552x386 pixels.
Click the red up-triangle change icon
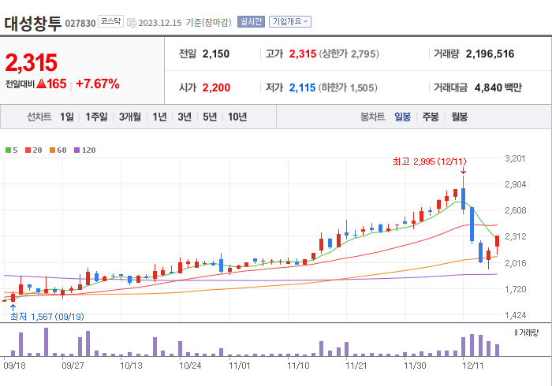point(41,84)
